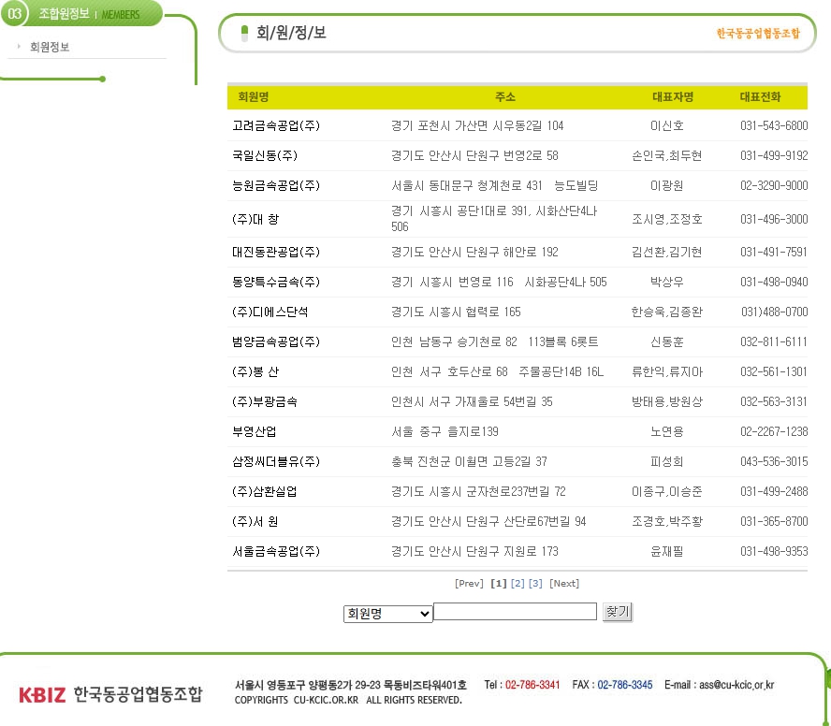
Task: Click the 한국동공업협동조합 orange header text
Action: click(758, 34)
